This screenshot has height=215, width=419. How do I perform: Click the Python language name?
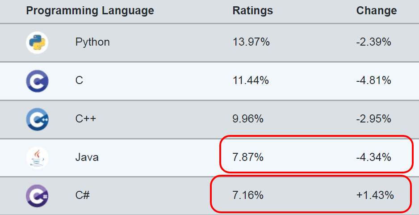point(92,42)
